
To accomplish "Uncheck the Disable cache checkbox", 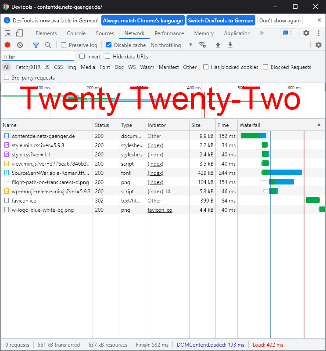I will point(109,45).
